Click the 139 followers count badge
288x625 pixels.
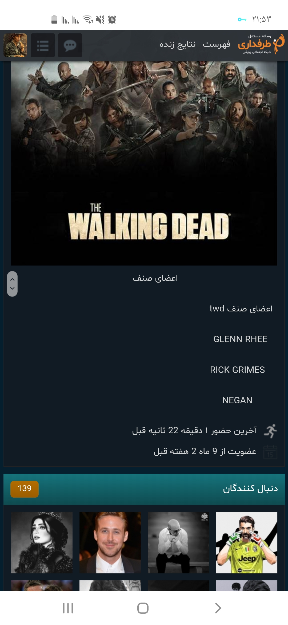25,489
